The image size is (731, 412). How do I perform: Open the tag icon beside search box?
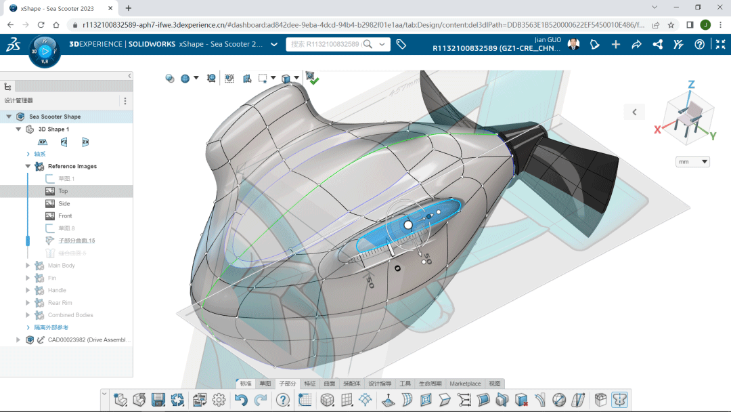401,45
